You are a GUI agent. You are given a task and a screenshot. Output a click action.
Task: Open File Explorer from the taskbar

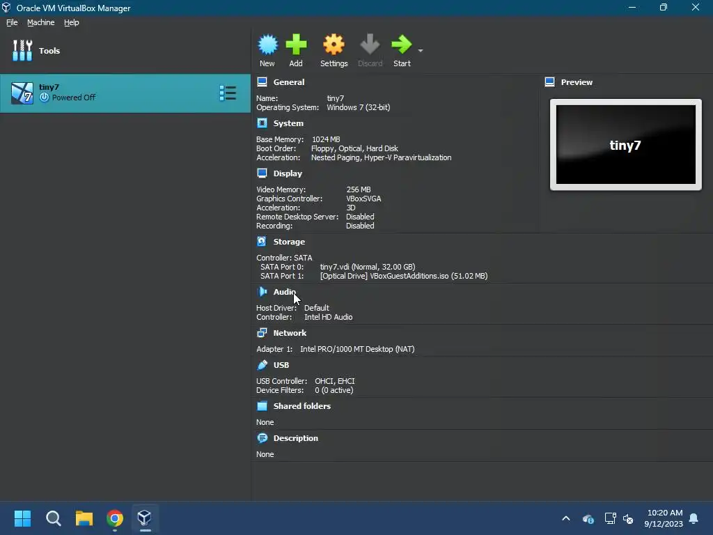tap(84, 518)
